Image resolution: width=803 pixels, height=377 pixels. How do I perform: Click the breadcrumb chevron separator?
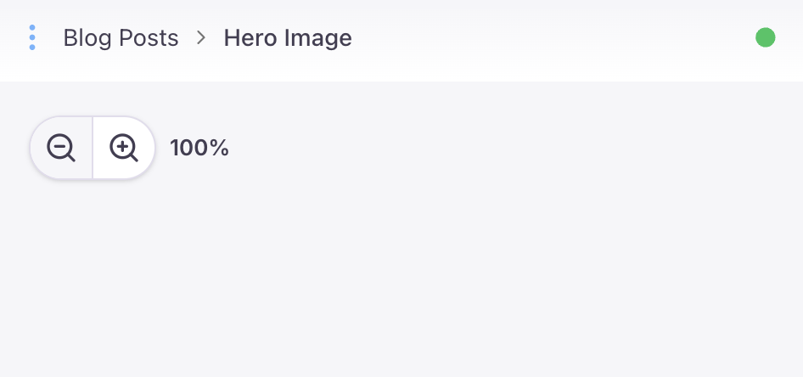pos(201,37)
